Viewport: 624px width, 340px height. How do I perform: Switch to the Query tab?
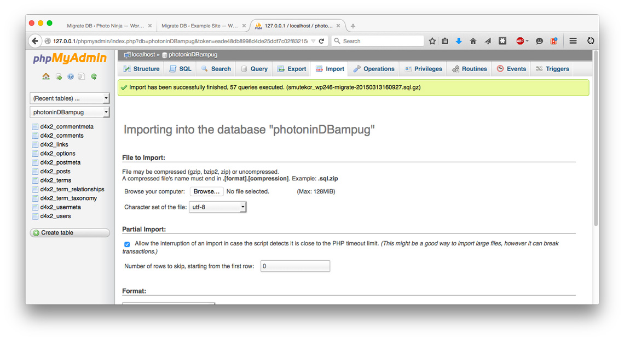click(x=255, y=69)
